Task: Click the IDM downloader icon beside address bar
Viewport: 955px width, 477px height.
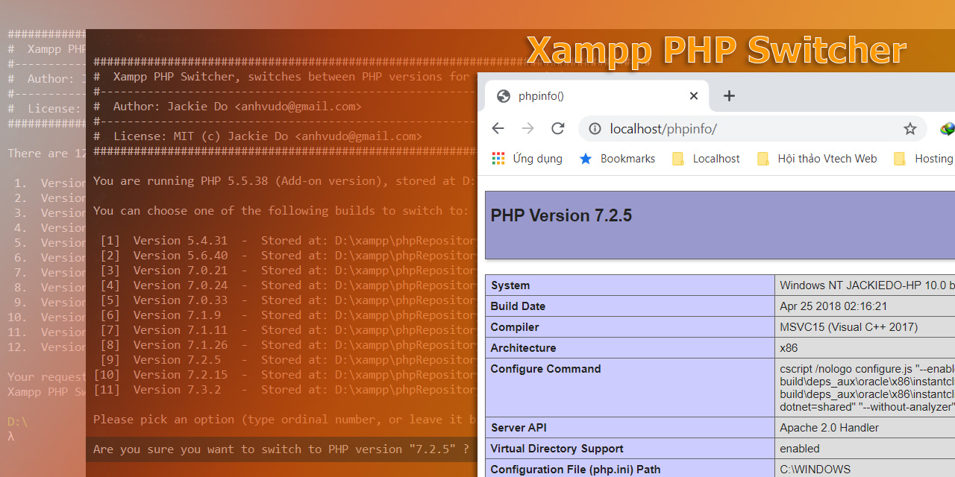Action: coord(946,128)
